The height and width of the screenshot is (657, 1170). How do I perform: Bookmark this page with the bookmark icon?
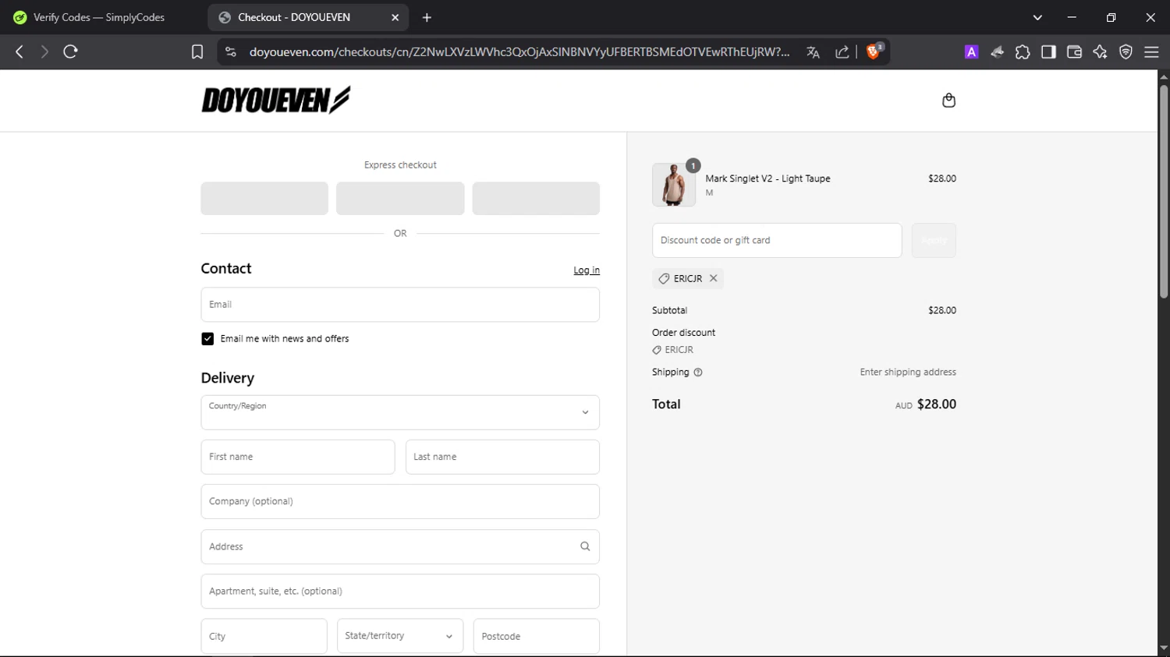tap(197, 52)
